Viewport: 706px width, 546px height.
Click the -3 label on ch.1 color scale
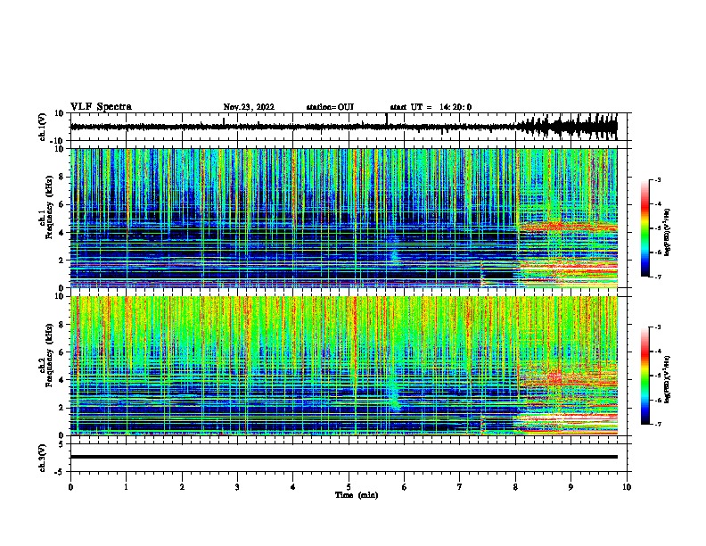pyautogui.click(x=657, y=179)
